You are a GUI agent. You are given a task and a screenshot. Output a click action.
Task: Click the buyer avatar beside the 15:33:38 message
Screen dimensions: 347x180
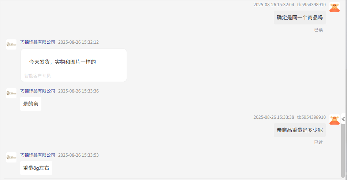pyautogui.click(x=335, y=120)
